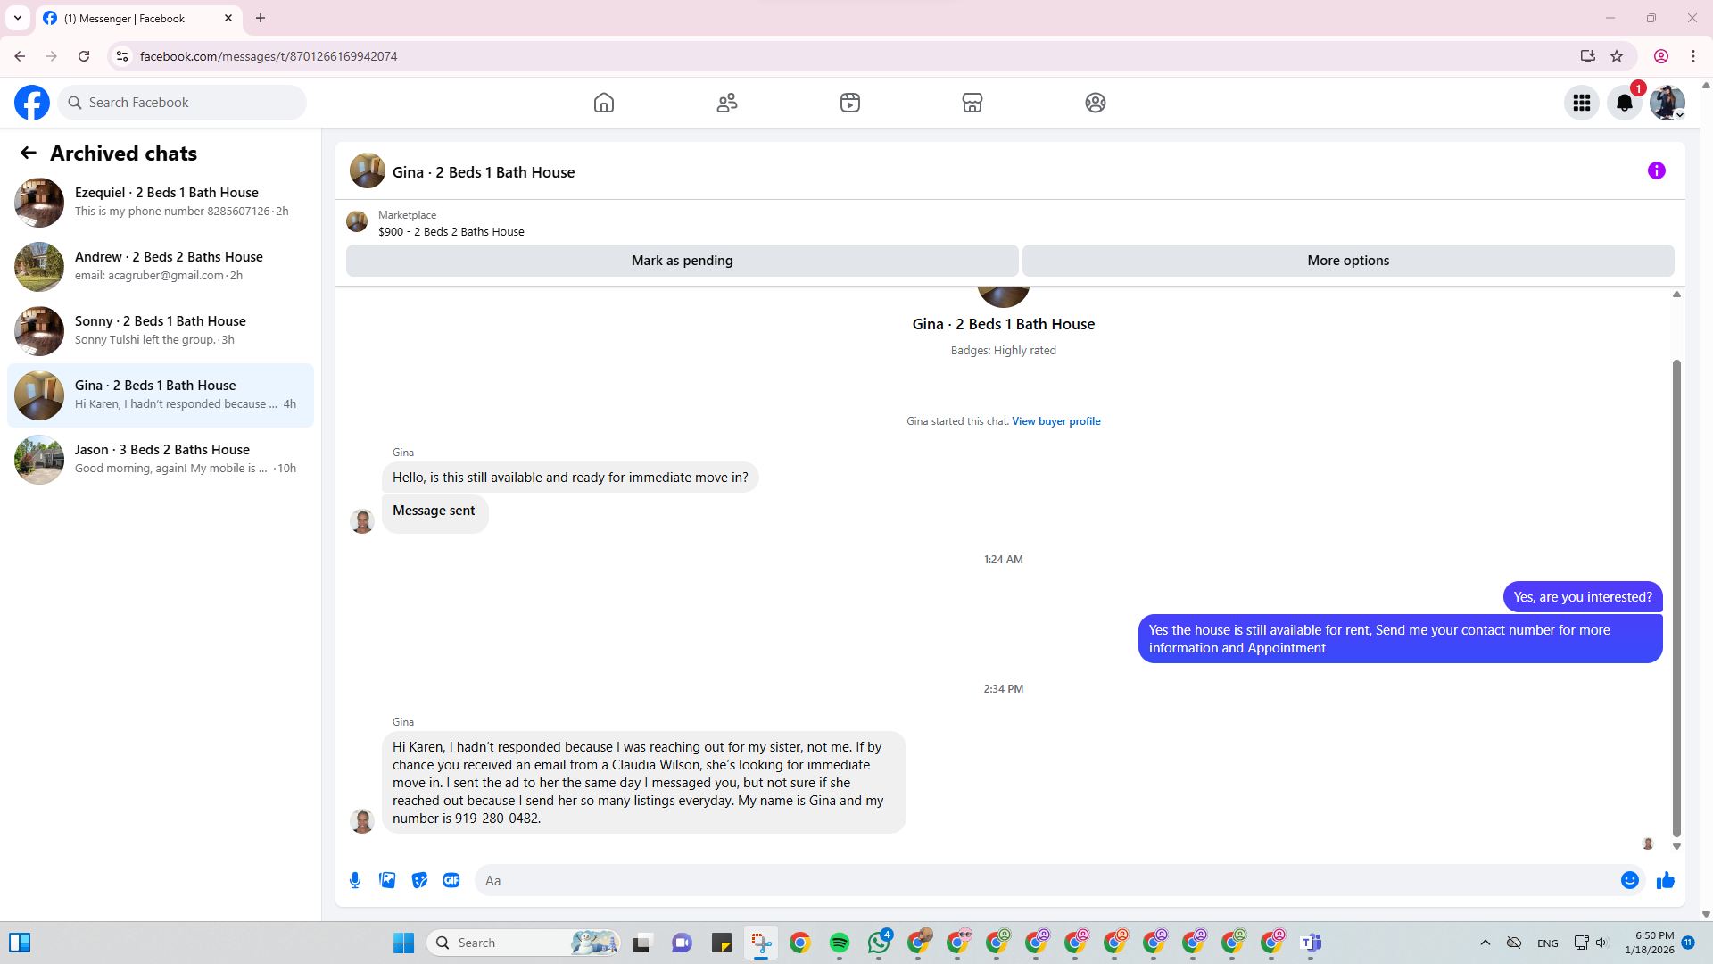
Task: Open View buyer profile link
Action: pos(1055,421)
